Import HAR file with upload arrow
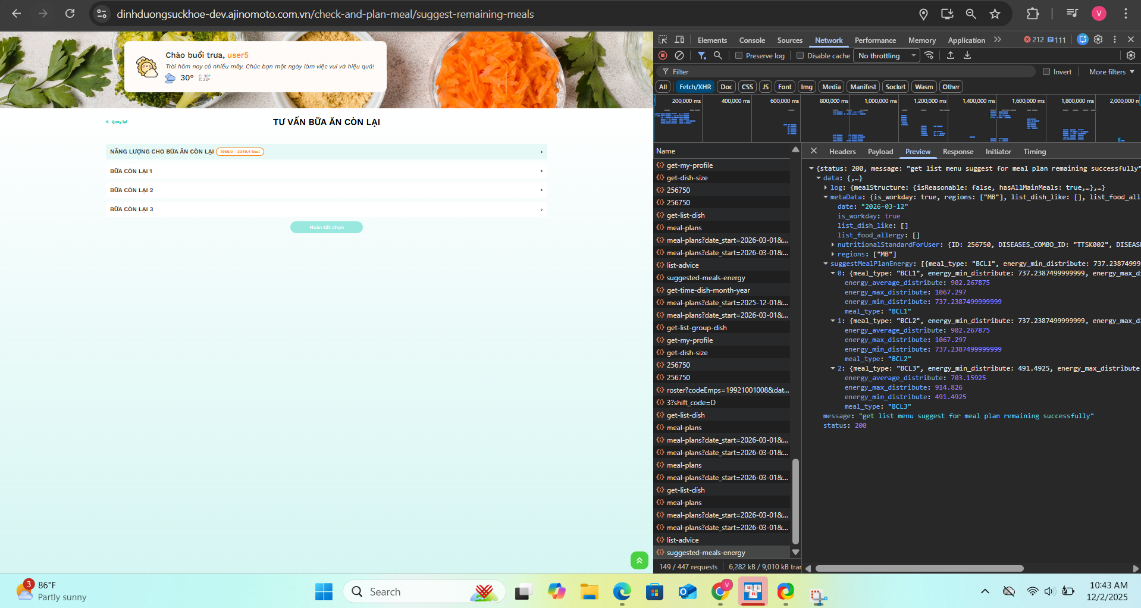Screen dimensions: 1141x608 click(x=951, y=55)
